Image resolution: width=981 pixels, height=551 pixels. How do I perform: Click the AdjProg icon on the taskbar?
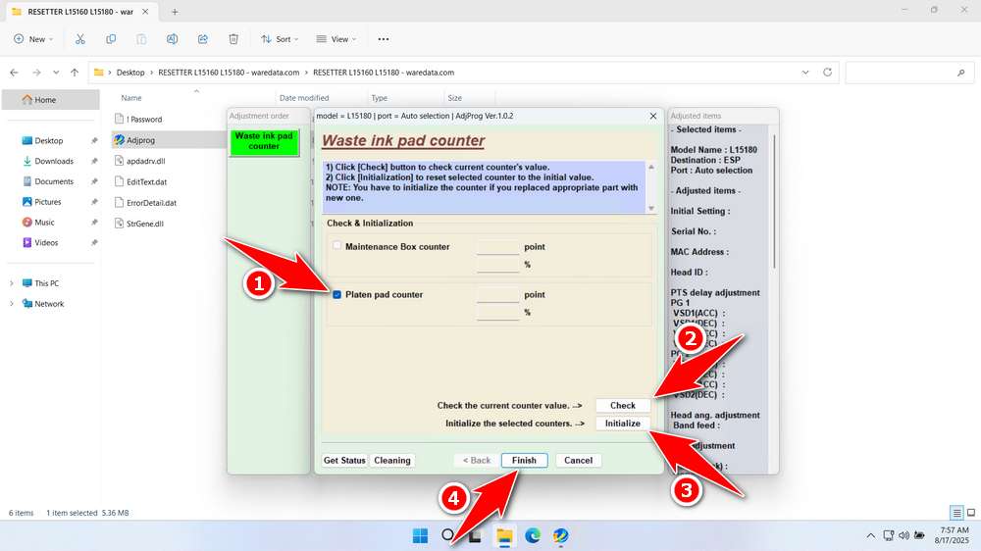560,535
